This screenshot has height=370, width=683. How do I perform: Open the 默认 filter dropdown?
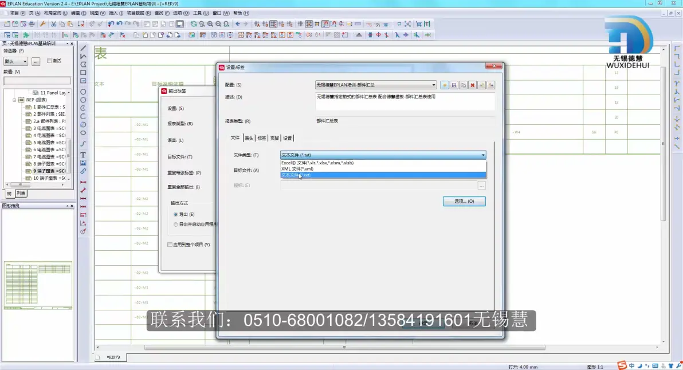tap(15, 61)
